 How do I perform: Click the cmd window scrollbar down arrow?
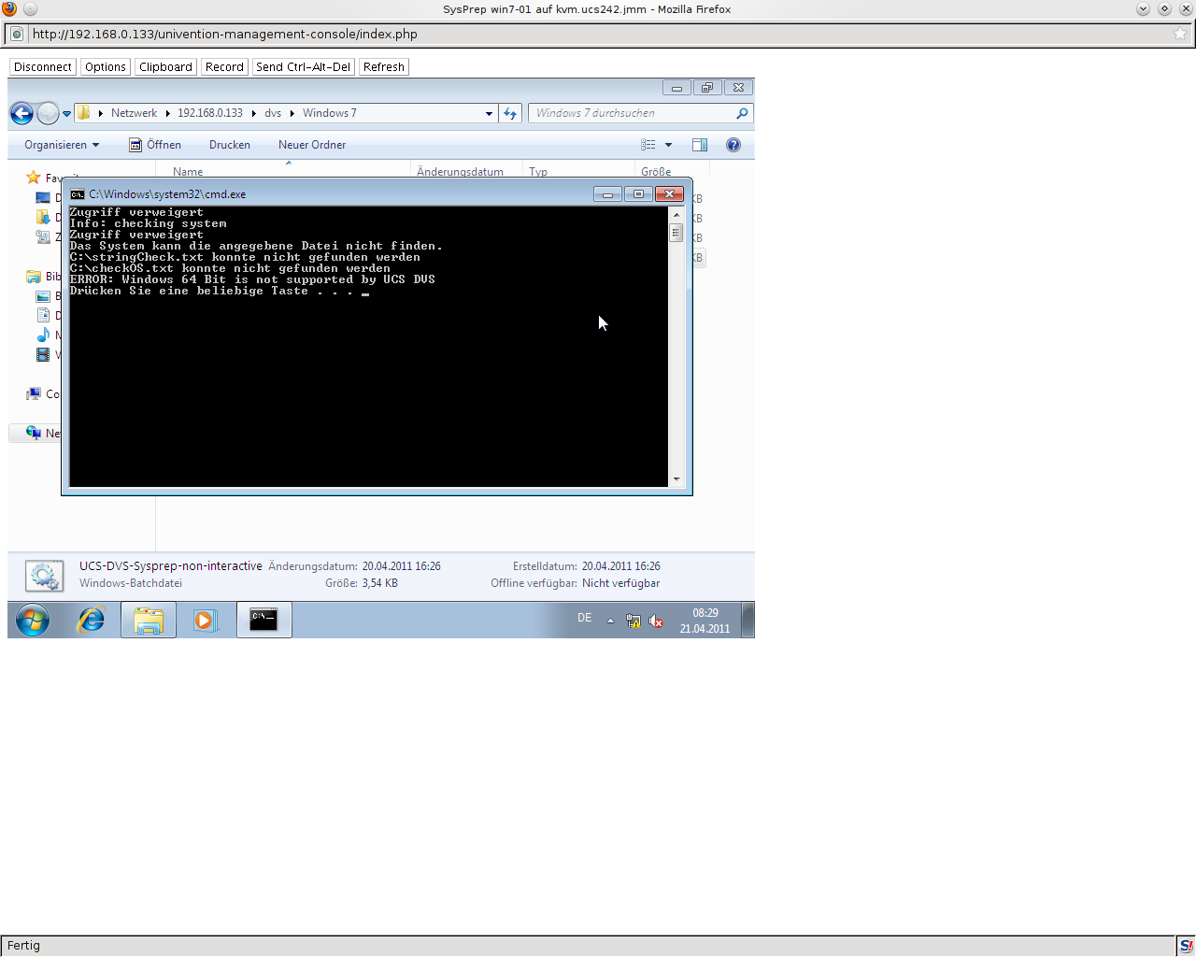tap(676, 479)
